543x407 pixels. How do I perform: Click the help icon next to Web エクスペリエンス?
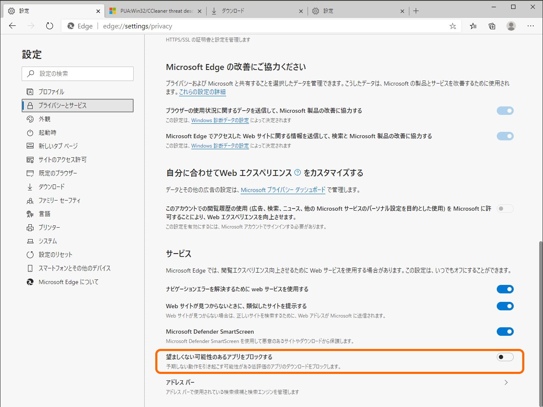pos(297,173)
